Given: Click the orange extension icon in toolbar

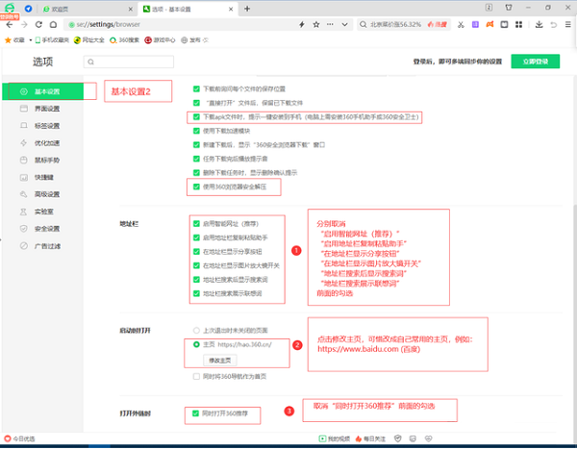Looking at the screenshot, I should click(489, 24).
